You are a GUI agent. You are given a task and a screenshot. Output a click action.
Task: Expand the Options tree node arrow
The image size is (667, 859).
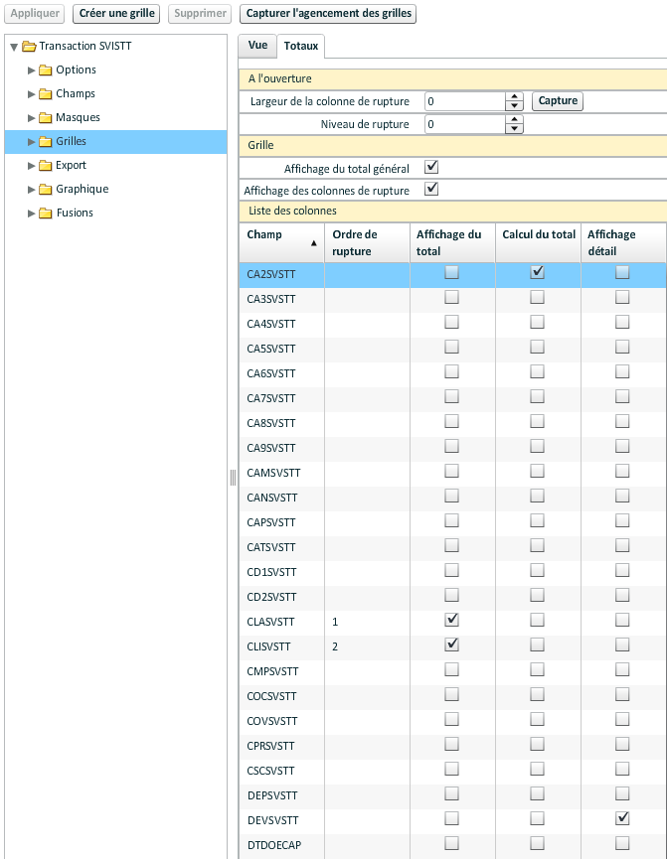point(32,70)
